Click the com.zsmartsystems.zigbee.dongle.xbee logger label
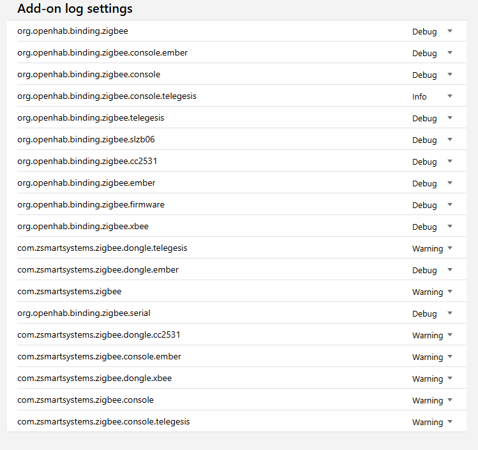478x450 pixels. point(94,378)
